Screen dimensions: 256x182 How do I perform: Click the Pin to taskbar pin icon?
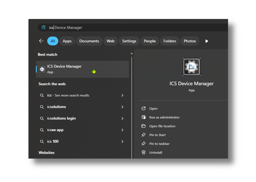point(143,144)
